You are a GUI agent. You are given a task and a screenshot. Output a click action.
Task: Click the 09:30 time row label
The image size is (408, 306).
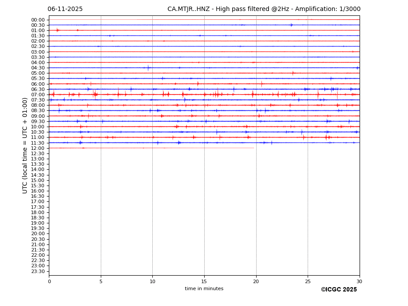click(38, 121)
